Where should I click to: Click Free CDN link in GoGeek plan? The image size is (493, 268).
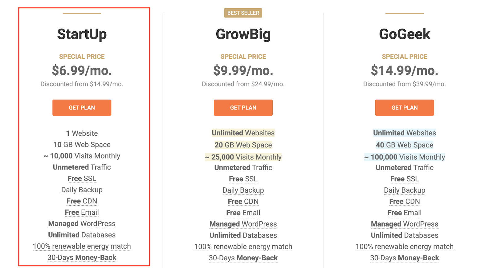pyautogui.click(x=404, y=202)
